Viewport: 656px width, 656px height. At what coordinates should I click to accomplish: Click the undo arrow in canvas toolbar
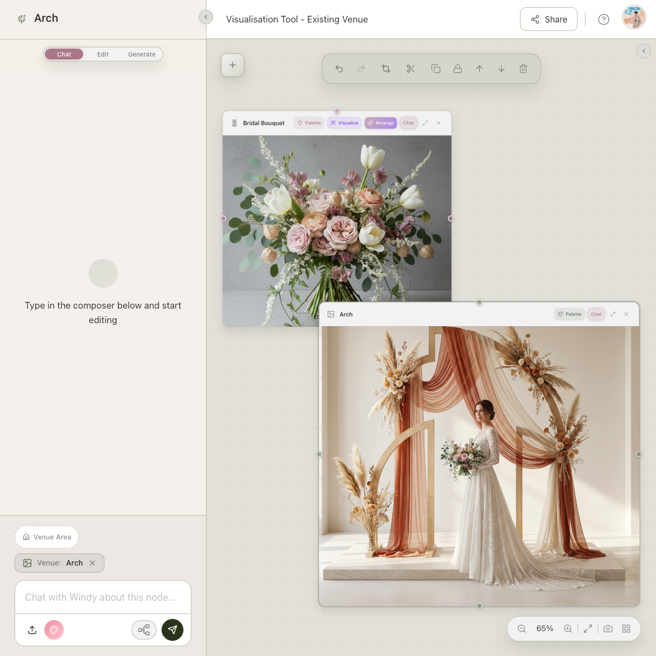coord(339,69)
